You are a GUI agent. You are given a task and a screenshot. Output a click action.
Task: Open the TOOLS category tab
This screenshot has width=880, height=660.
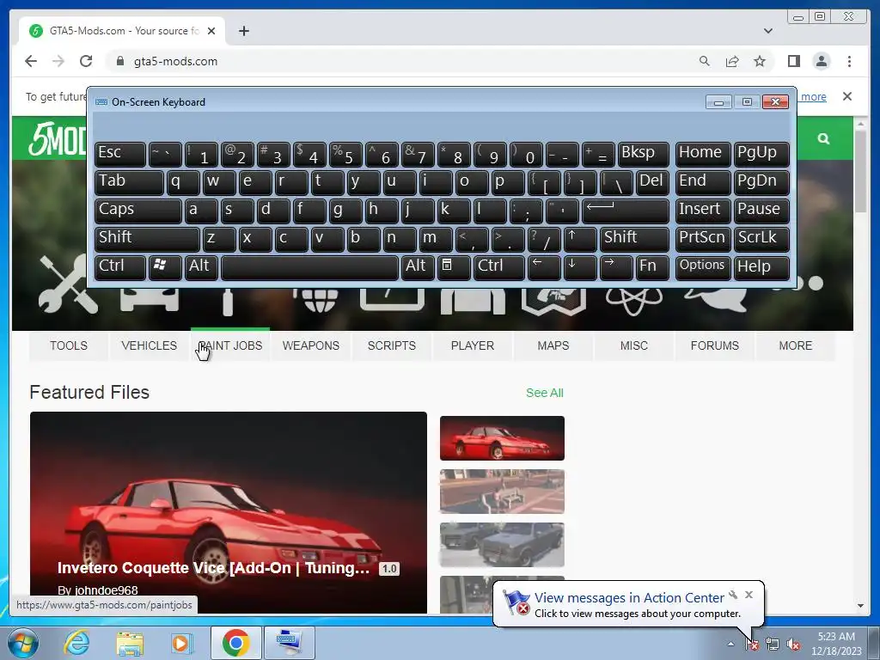pos(69,345)
